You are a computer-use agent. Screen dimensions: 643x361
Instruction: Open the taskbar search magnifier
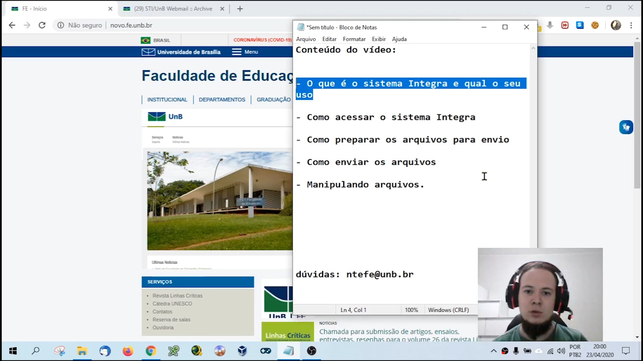tap(35, 351)
